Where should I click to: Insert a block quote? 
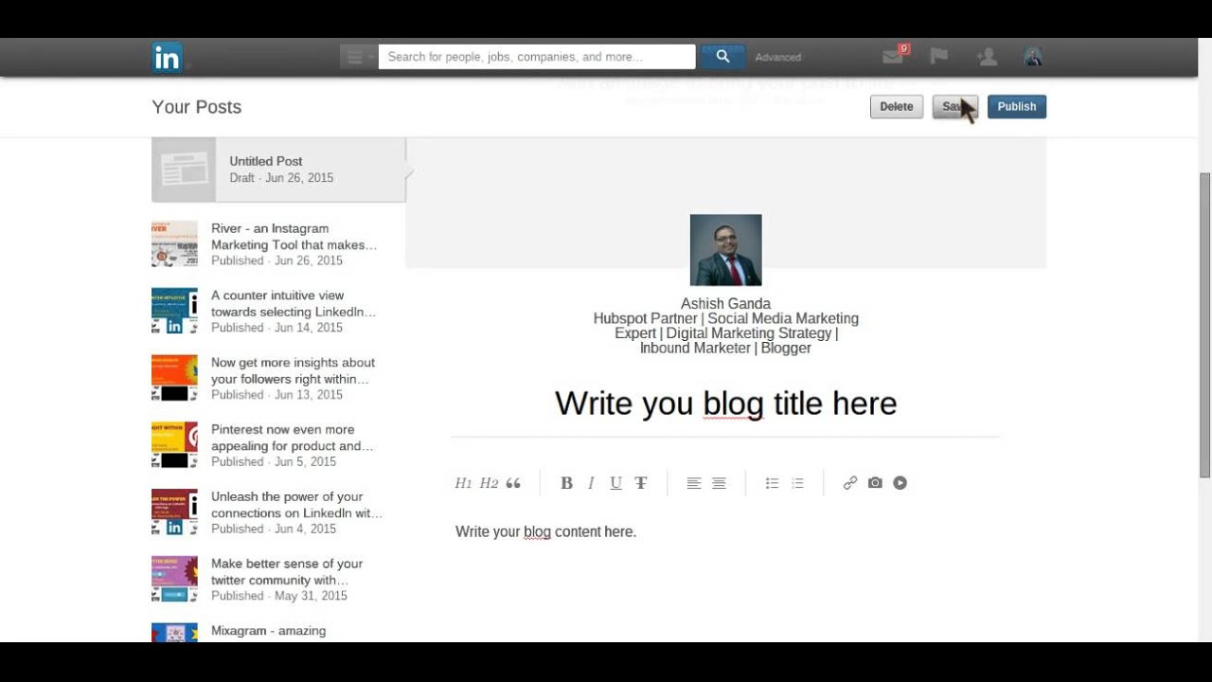pos(513,483)
